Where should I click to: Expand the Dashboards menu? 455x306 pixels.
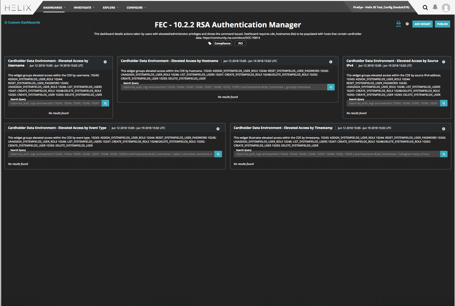[54, 7]
